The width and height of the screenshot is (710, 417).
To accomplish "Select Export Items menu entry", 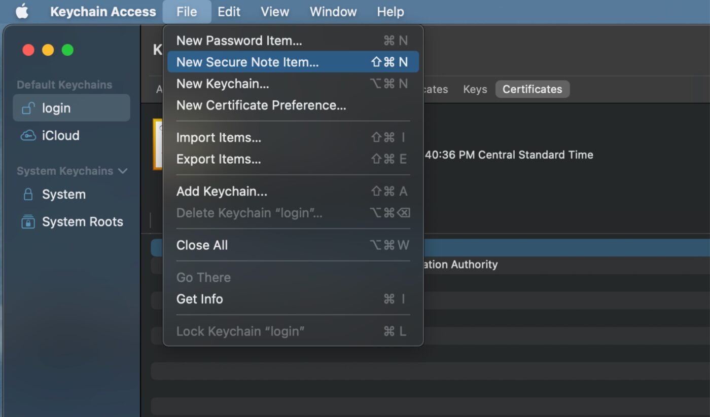I will click(219, 159).
